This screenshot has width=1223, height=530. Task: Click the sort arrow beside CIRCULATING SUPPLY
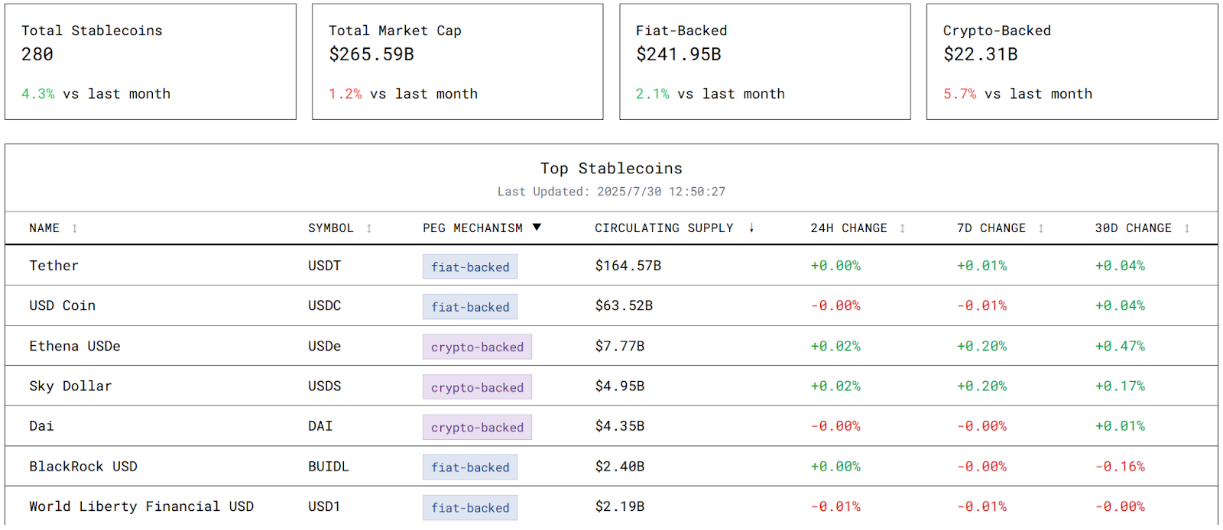(751, 228)
